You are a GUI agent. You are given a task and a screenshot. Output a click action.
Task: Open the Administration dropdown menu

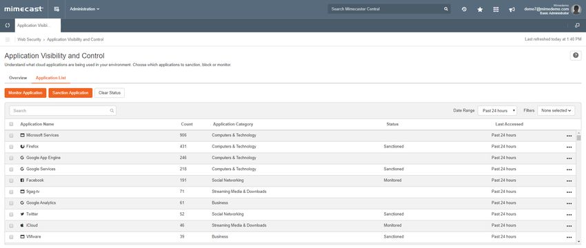(85, 9)
